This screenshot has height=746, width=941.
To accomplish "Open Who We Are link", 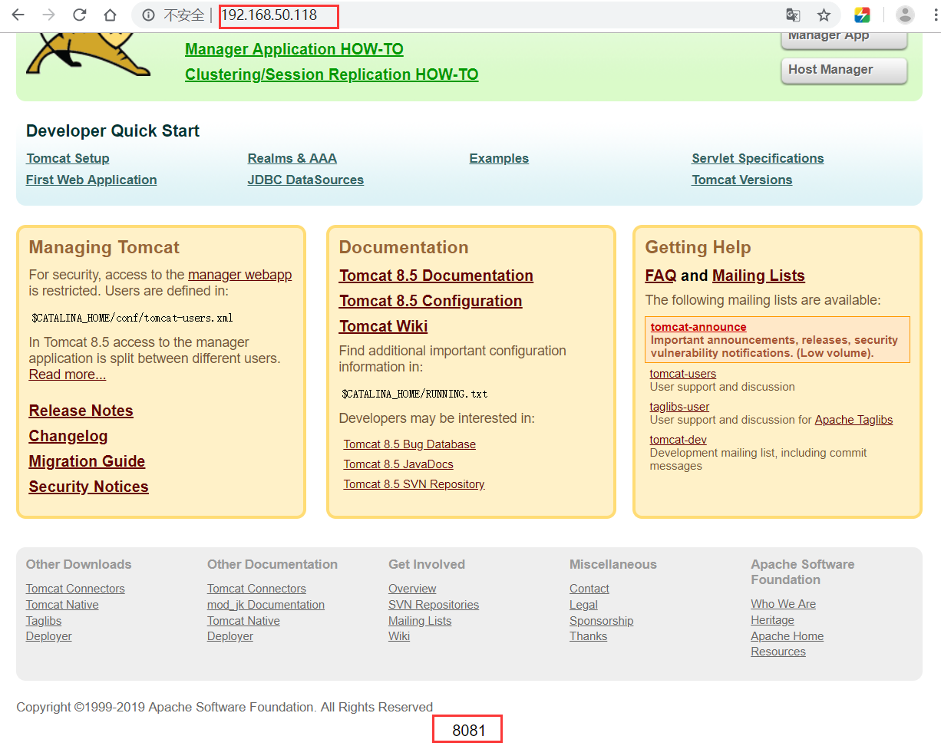I will [784, 604].
